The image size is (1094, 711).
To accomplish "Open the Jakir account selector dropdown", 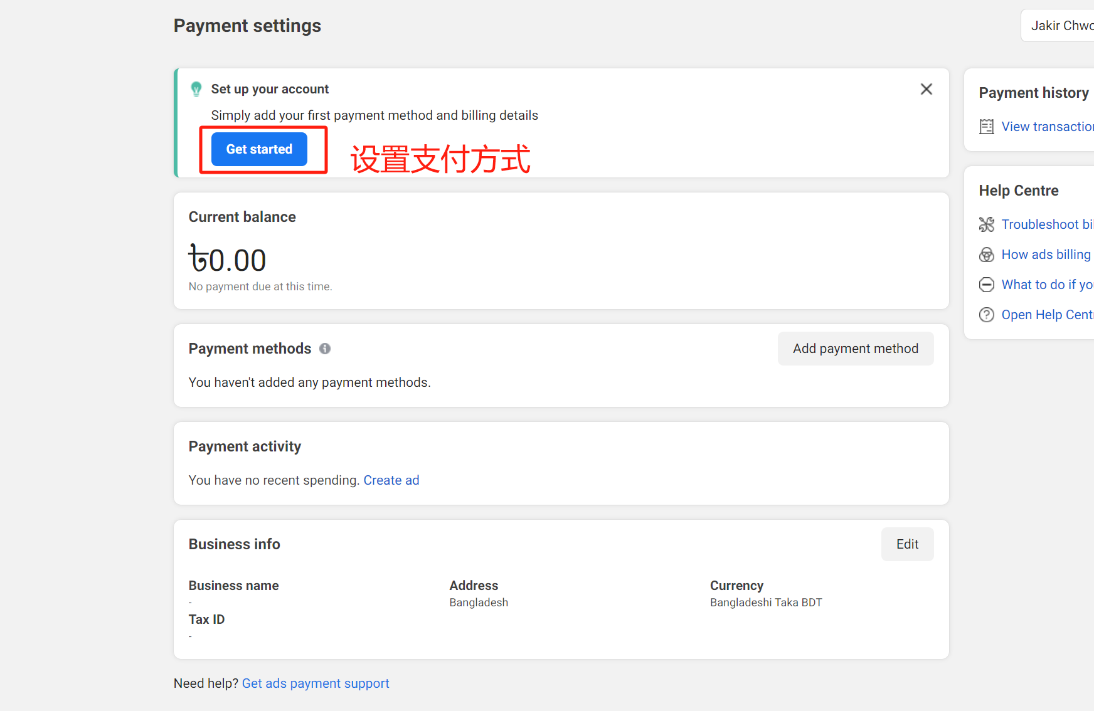I will tap(1061, 26).
